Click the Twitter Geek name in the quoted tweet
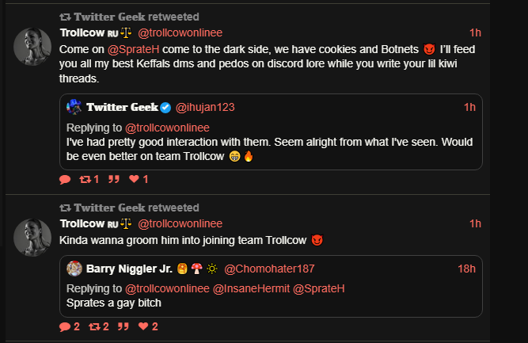This screenshot has width=528, height=343. point(123,108)
